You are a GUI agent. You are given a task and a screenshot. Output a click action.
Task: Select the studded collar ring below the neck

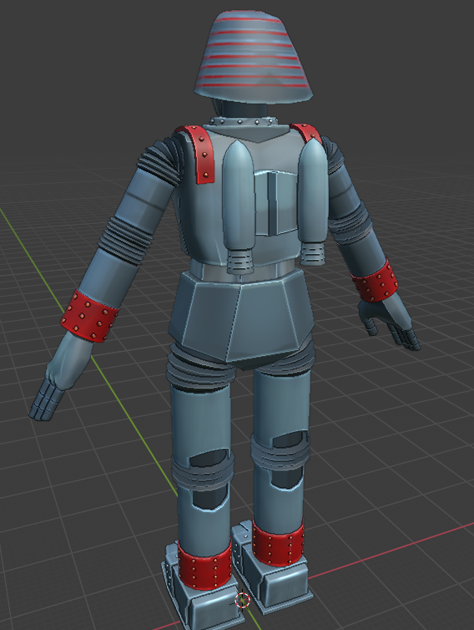point(244,121)
